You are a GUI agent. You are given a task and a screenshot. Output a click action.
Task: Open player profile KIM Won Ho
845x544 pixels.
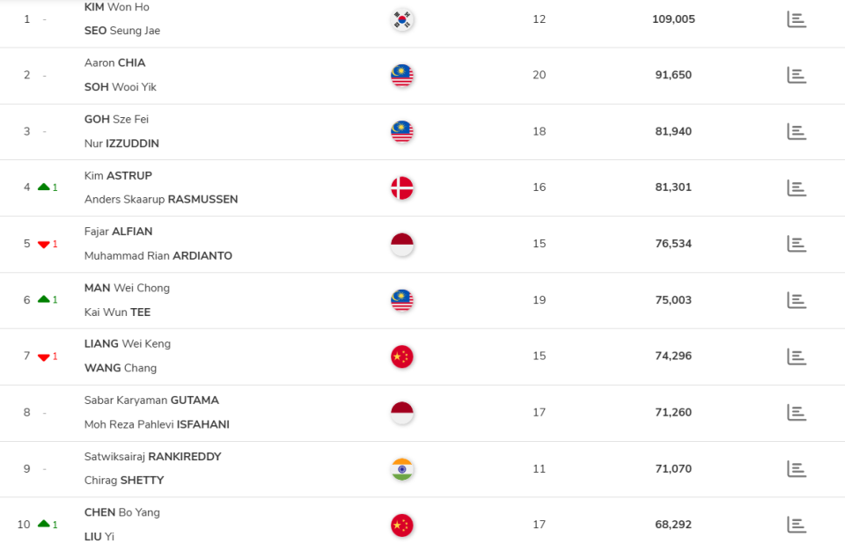(x=116, y=7)
